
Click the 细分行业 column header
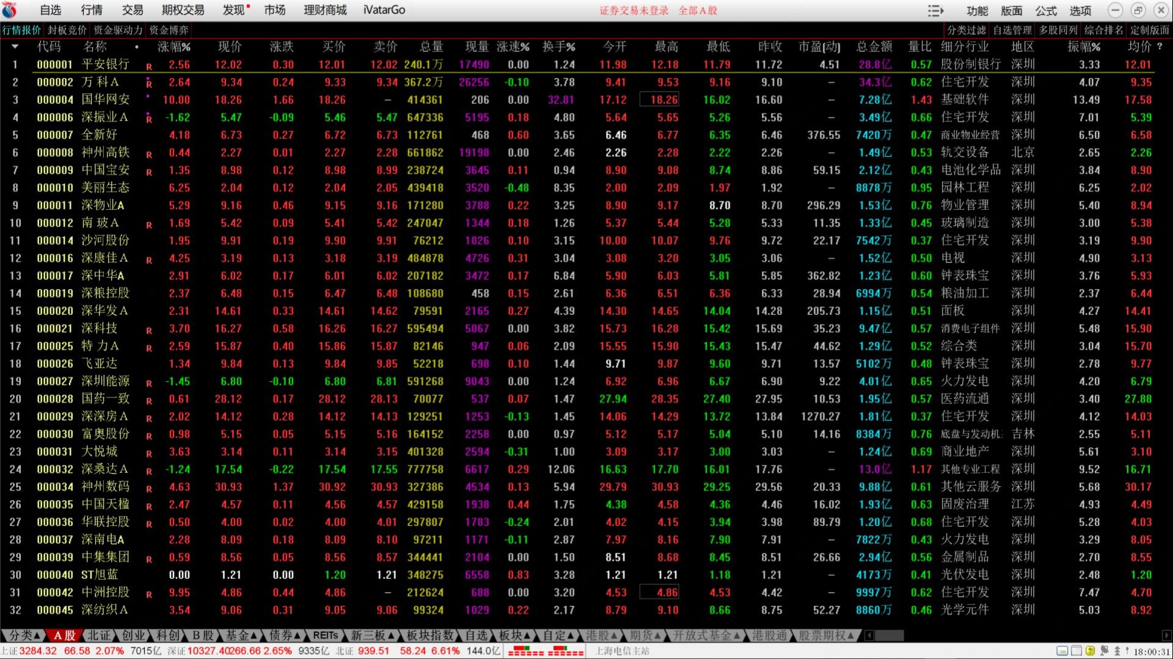(964, 46)
